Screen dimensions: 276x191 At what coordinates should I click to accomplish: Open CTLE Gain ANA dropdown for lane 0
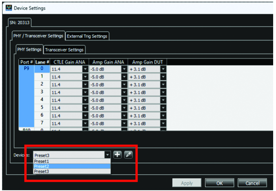tap(85, 69)
